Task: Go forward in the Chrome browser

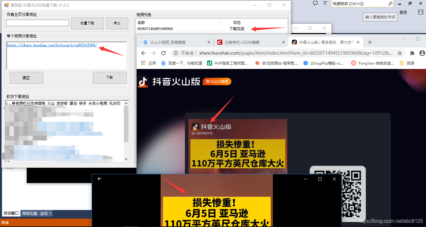Action: [153, 53]
